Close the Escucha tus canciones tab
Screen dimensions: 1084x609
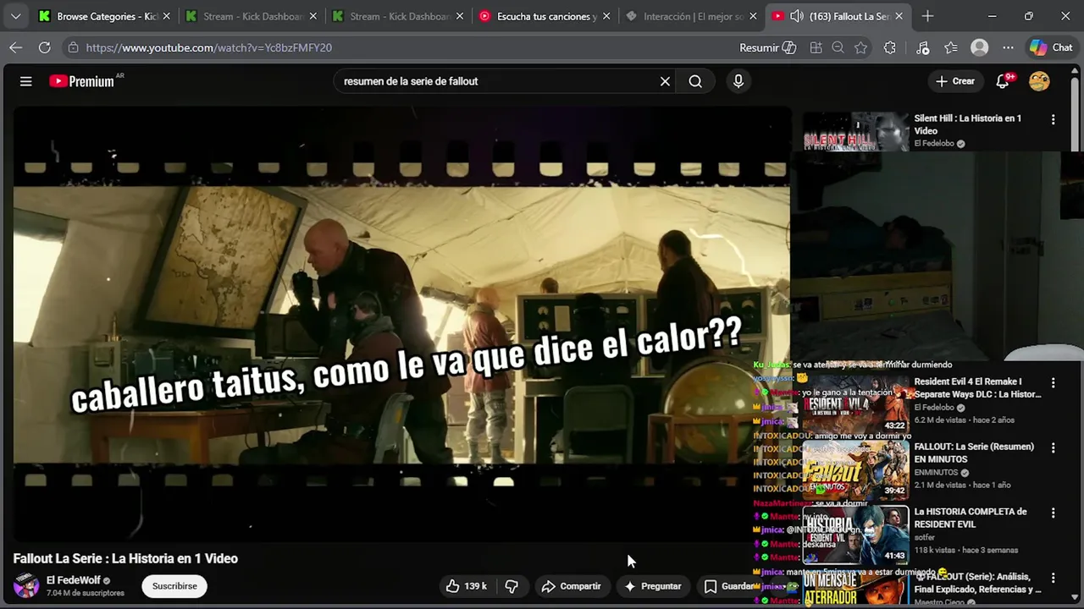pos(606,16)
